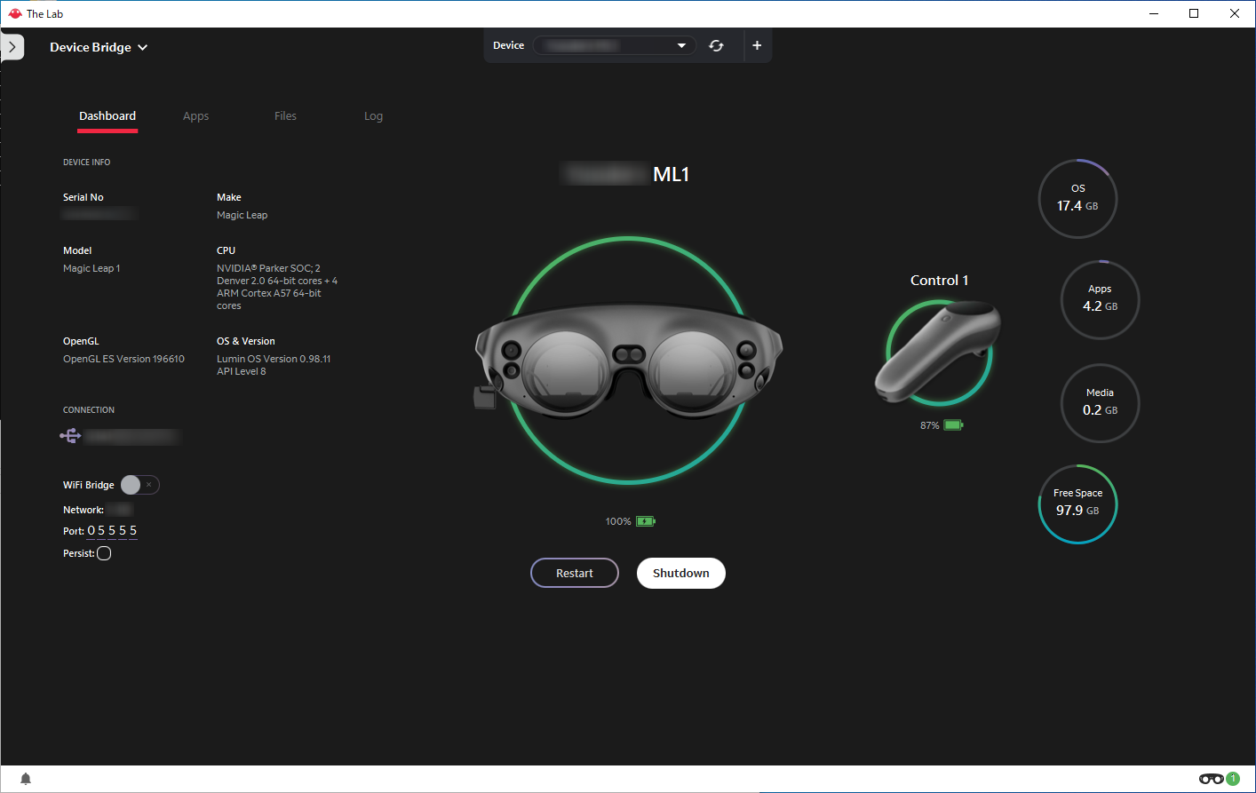
Task: Open the Device selector combo box
Action: pyautogui.click(x=614, y=45)
